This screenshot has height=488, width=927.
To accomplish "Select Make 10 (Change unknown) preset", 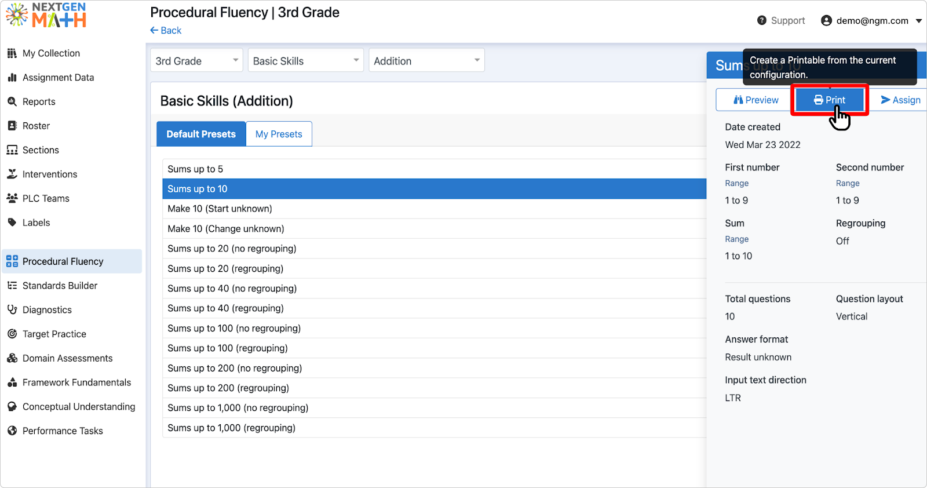I will tap(435, 228).
